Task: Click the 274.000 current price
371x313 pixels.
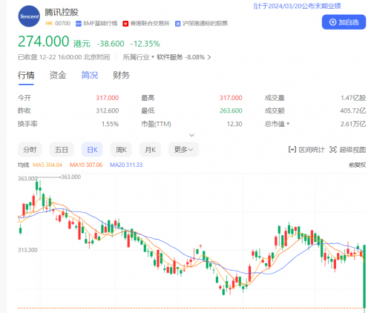Action: 44,42
